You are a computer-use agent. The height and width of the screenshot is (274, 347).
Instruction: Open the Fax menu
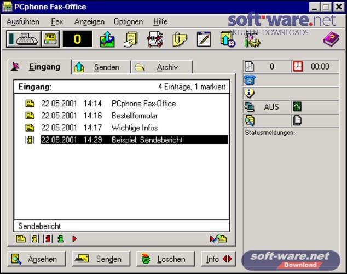pos(57,22)
